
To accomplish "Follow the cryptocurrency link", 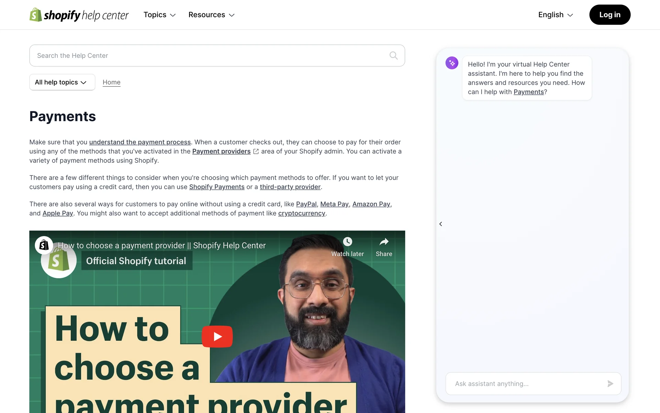I will tap(301, 213).
